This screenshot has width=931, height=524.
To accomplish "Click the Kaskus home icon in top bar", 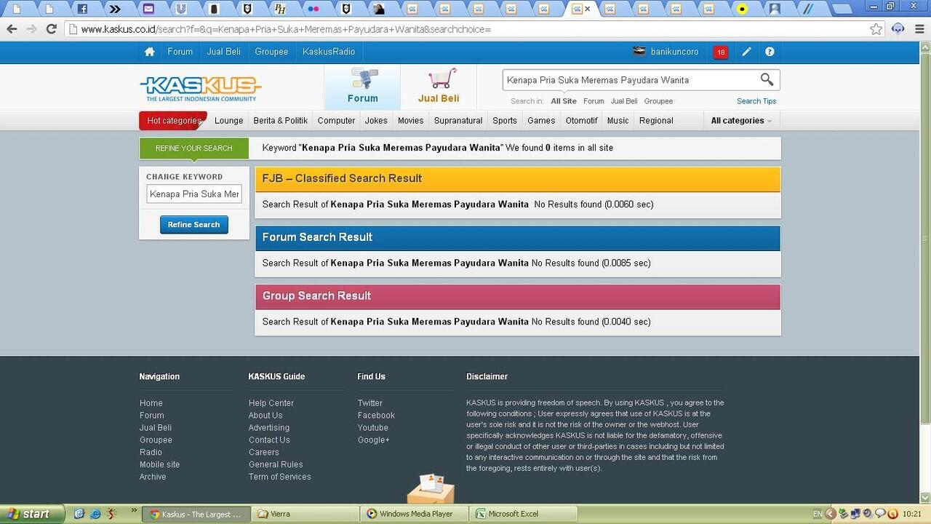I will 149,52.
